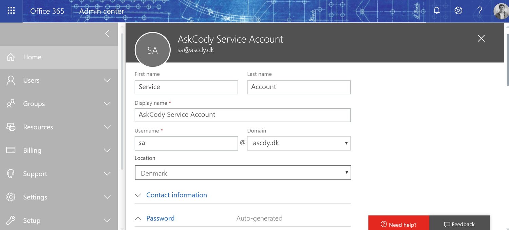The width and height of the screenshot is (509, 230).
Task: Open the profile picture menu
Action: (x=501, y=11)
